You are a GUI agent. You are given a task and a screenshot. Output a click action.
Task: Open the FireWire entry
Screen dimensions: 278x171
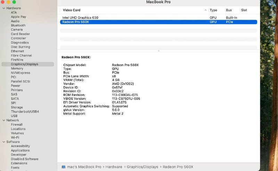click(x=17, y=60)
